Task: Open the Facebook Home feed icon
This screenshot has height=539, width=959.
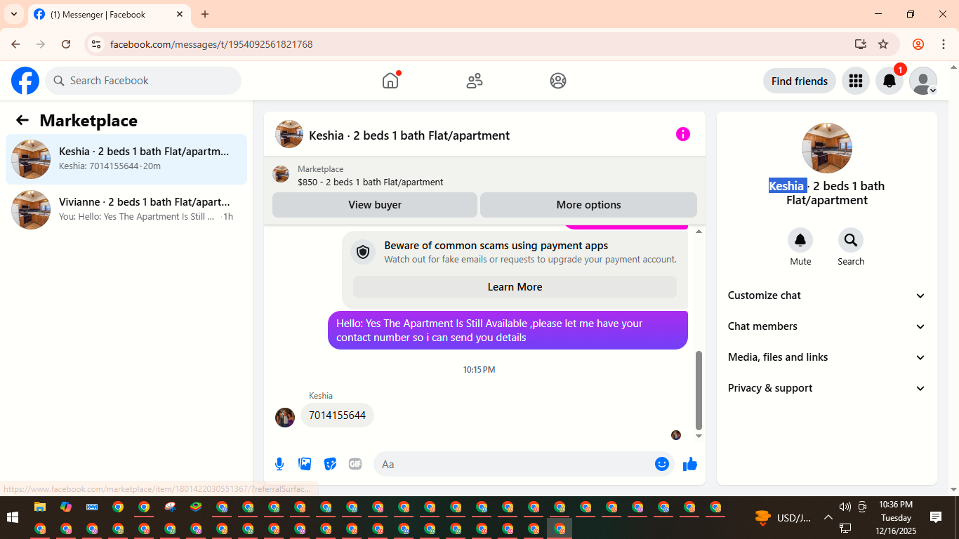Action: pos(390,81)
